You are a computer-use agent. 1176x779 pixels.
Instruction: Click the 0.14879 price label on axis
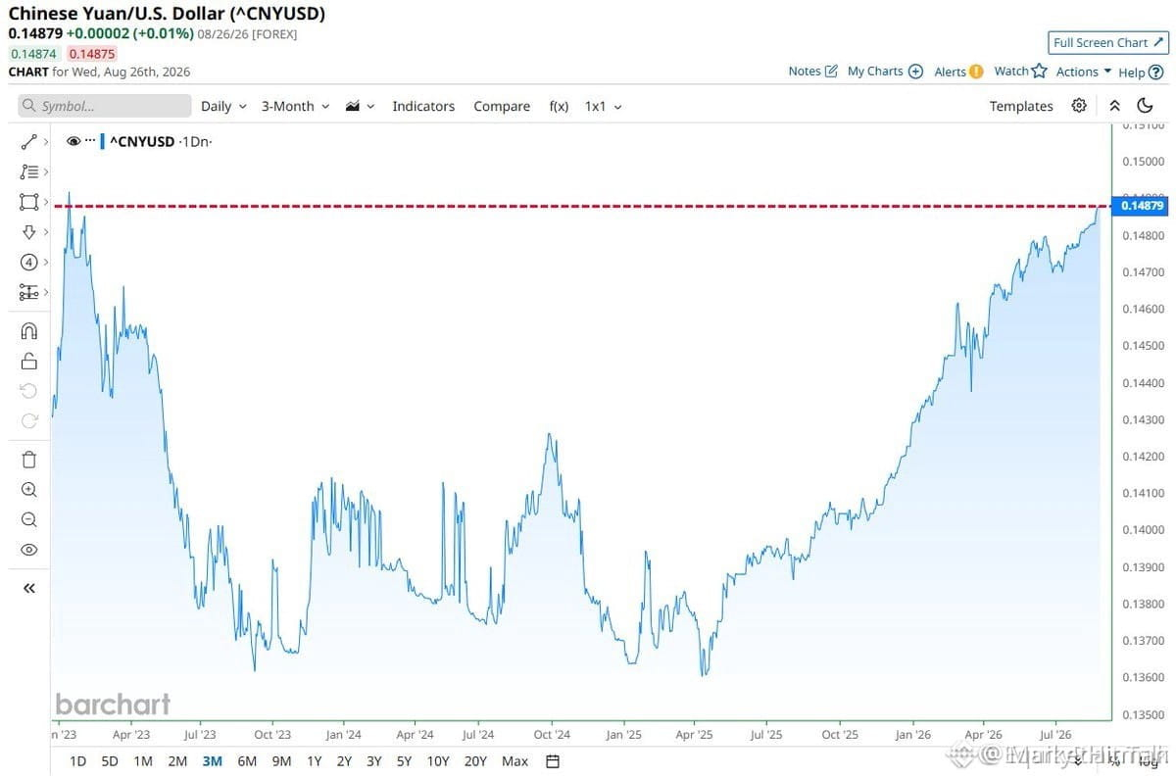1142,206
